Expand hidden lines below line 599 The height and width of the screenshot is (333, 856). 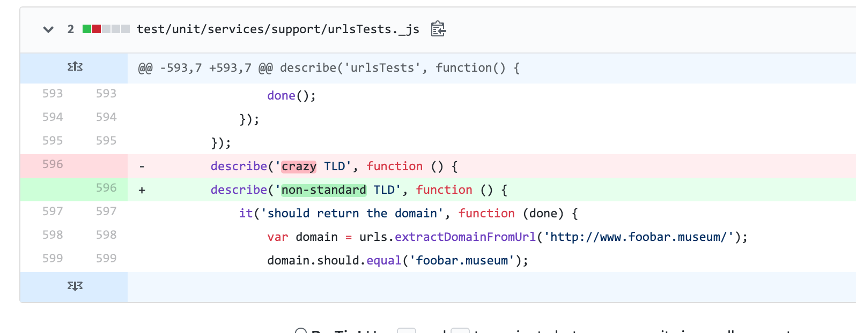pyautogui.click(x=75, y=286)
